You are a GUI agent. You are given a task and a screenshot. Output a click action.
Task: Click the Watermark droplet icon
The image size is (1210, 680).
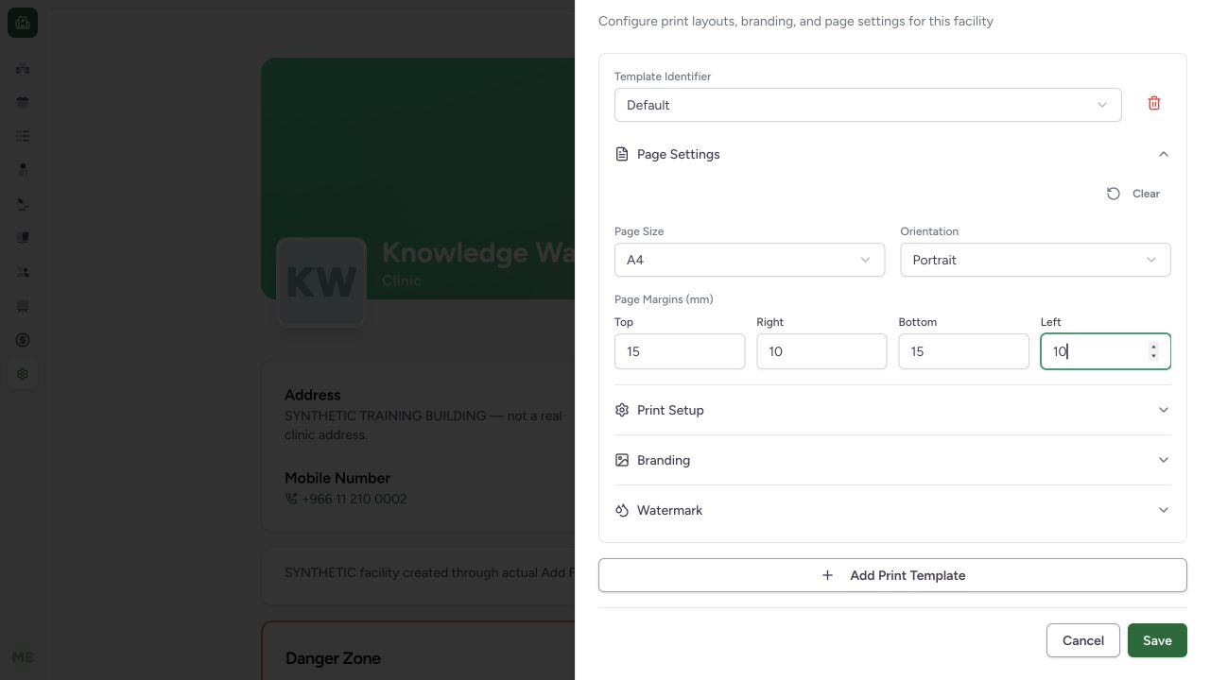click(622, 510)
